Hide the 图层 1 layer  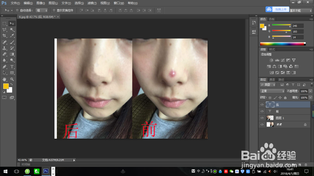pos(262,118)
